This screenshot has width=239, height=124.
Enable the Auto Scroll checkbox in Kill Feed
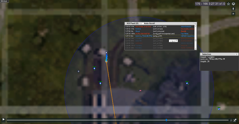coord(143,23)
